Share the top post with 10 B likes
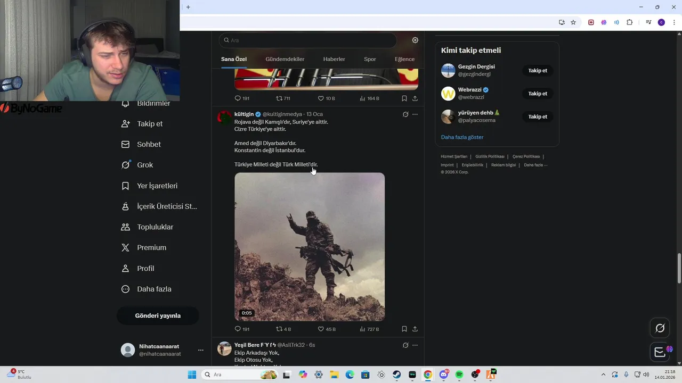Image resolution: width=682 pixels, height=383 pixels. [415, 98]
